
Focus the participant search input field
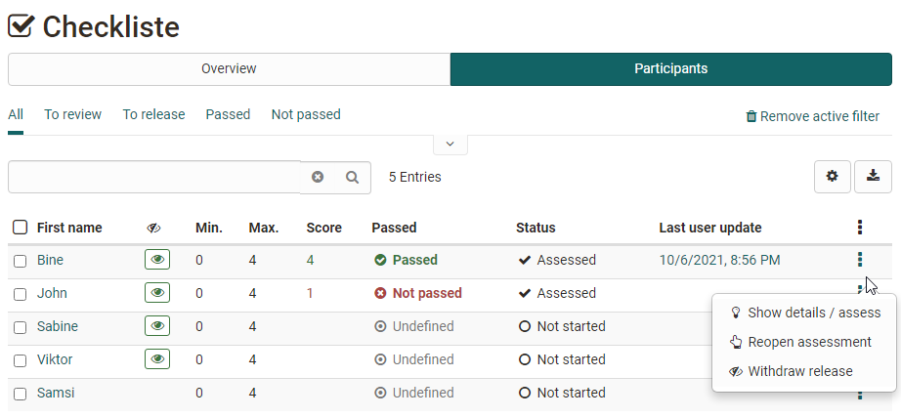tap(153, 178)
